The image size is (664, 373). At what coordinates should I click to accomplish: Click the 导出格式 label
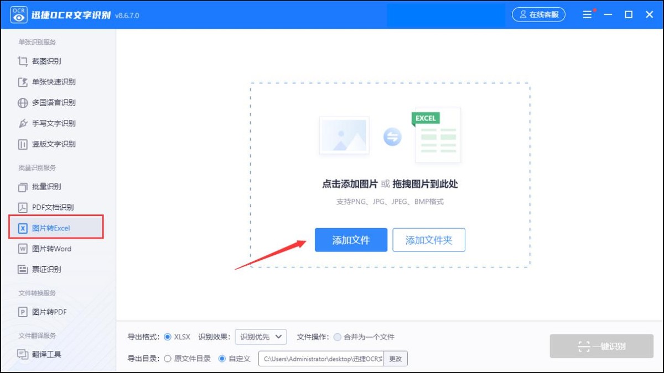pos(143,337)
